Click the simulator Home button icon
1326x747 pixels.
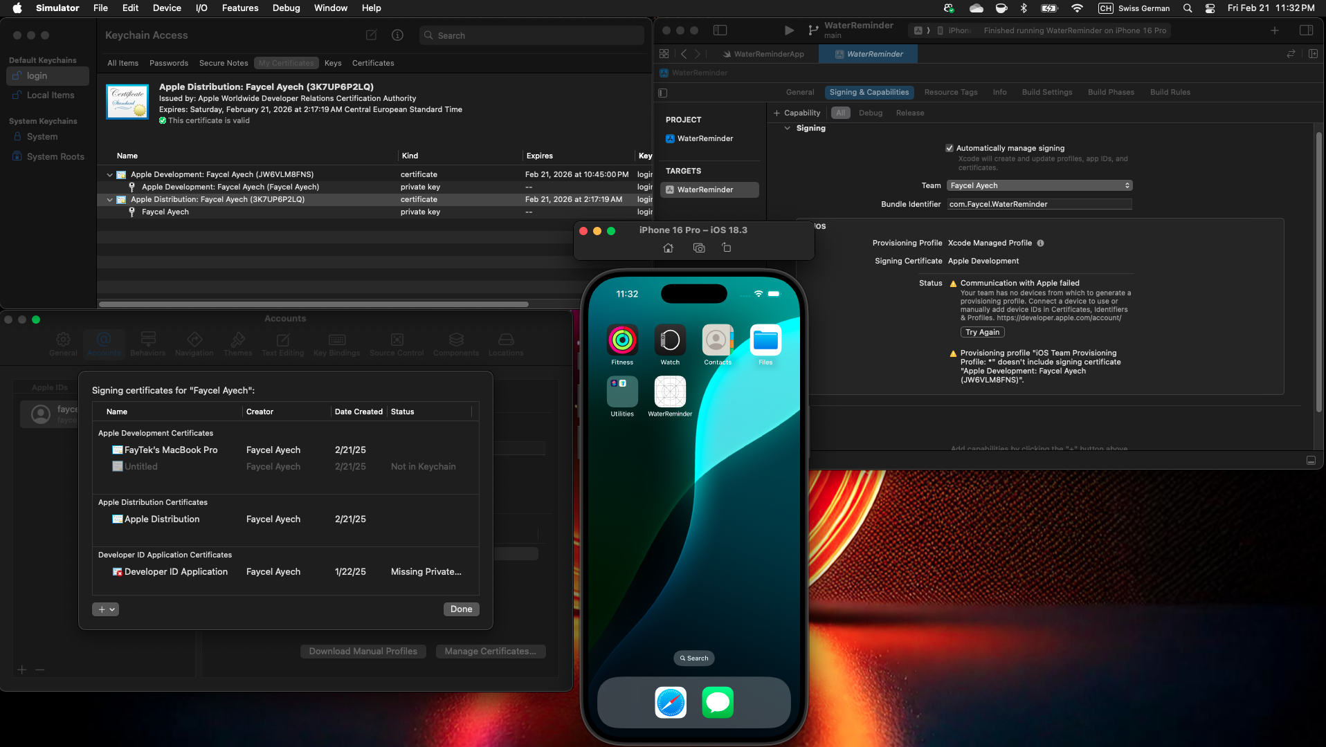tap(668, 248)
